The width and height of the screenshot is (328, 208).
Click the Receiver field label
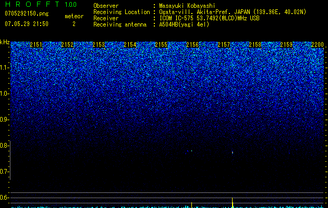pyautogui.click(x=106, y=18)
